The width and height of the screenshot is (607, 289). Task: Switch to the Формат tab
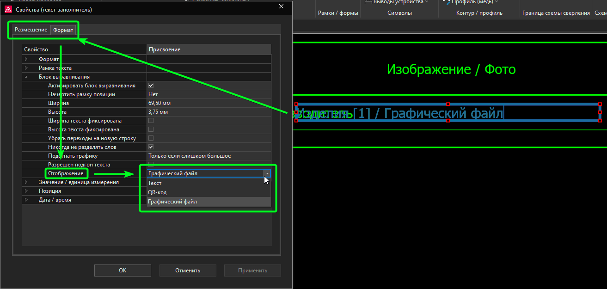pos(63,30)
